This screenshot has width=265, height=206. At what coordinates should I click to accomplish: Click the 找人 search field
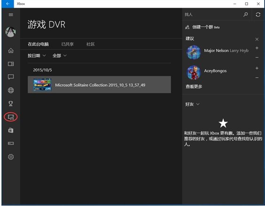pyautogui.click(x=213, y=15)
